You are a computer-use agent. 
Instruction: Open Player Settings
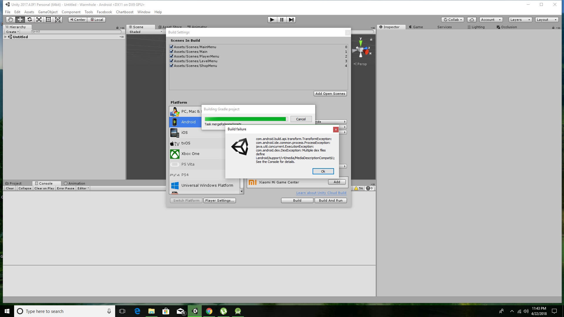point(220,200)
